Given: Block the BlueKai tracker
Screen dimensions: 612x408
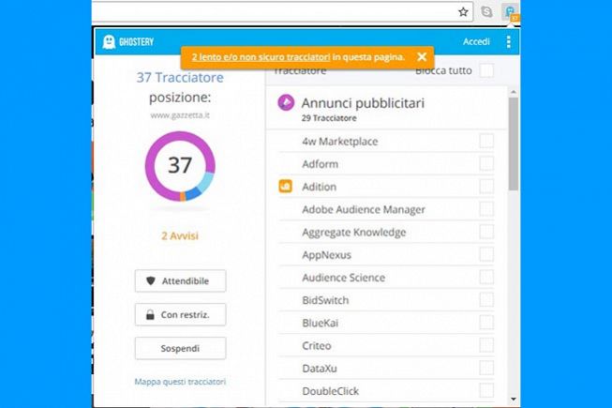Looking at the screenshot, I should click(x=486, y=322).
